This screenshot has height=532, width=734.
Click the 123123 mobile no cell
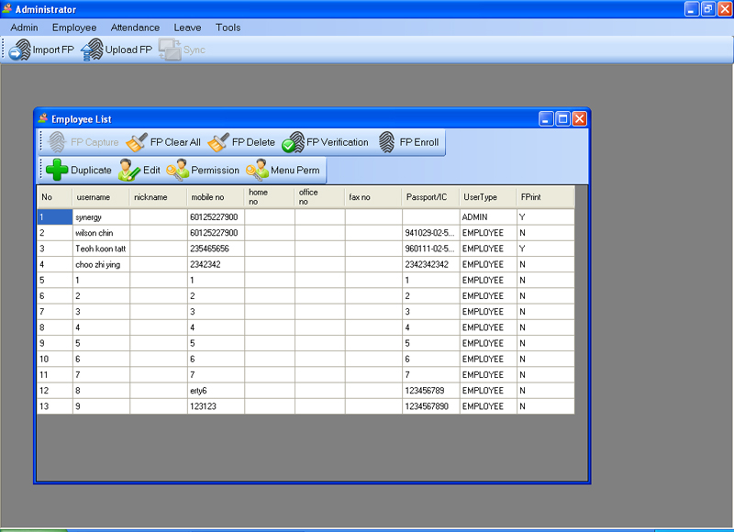(216, 406)
